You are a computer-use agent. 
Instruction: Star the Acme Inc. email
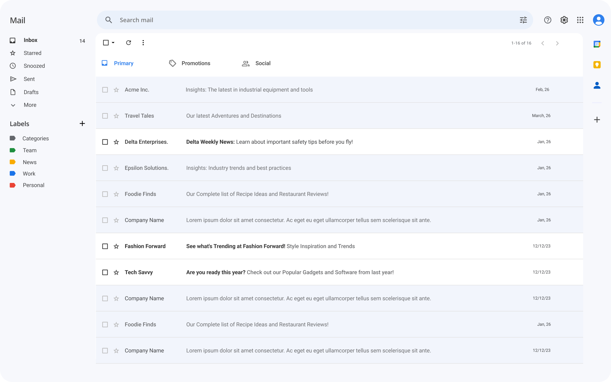116,90
